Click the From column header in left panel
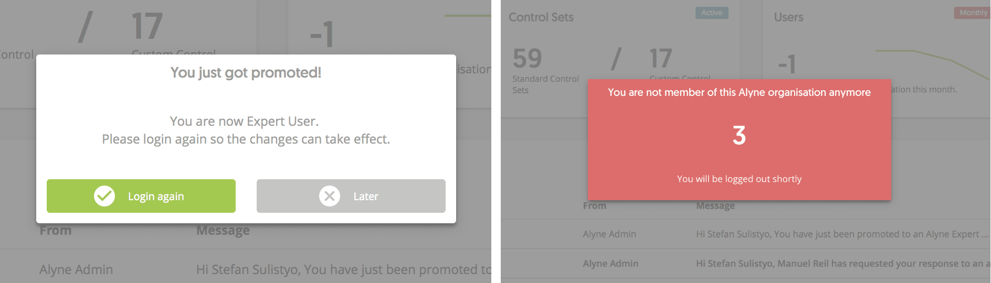The image size is (991, 283). click(x=56, y=230)
